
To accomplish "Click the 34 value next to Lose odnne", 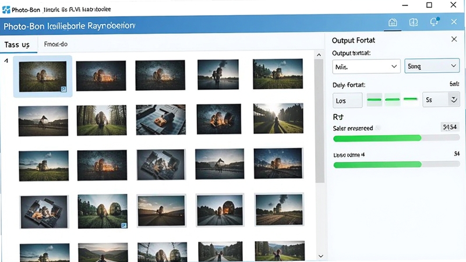I will click(x=457, y=154).
